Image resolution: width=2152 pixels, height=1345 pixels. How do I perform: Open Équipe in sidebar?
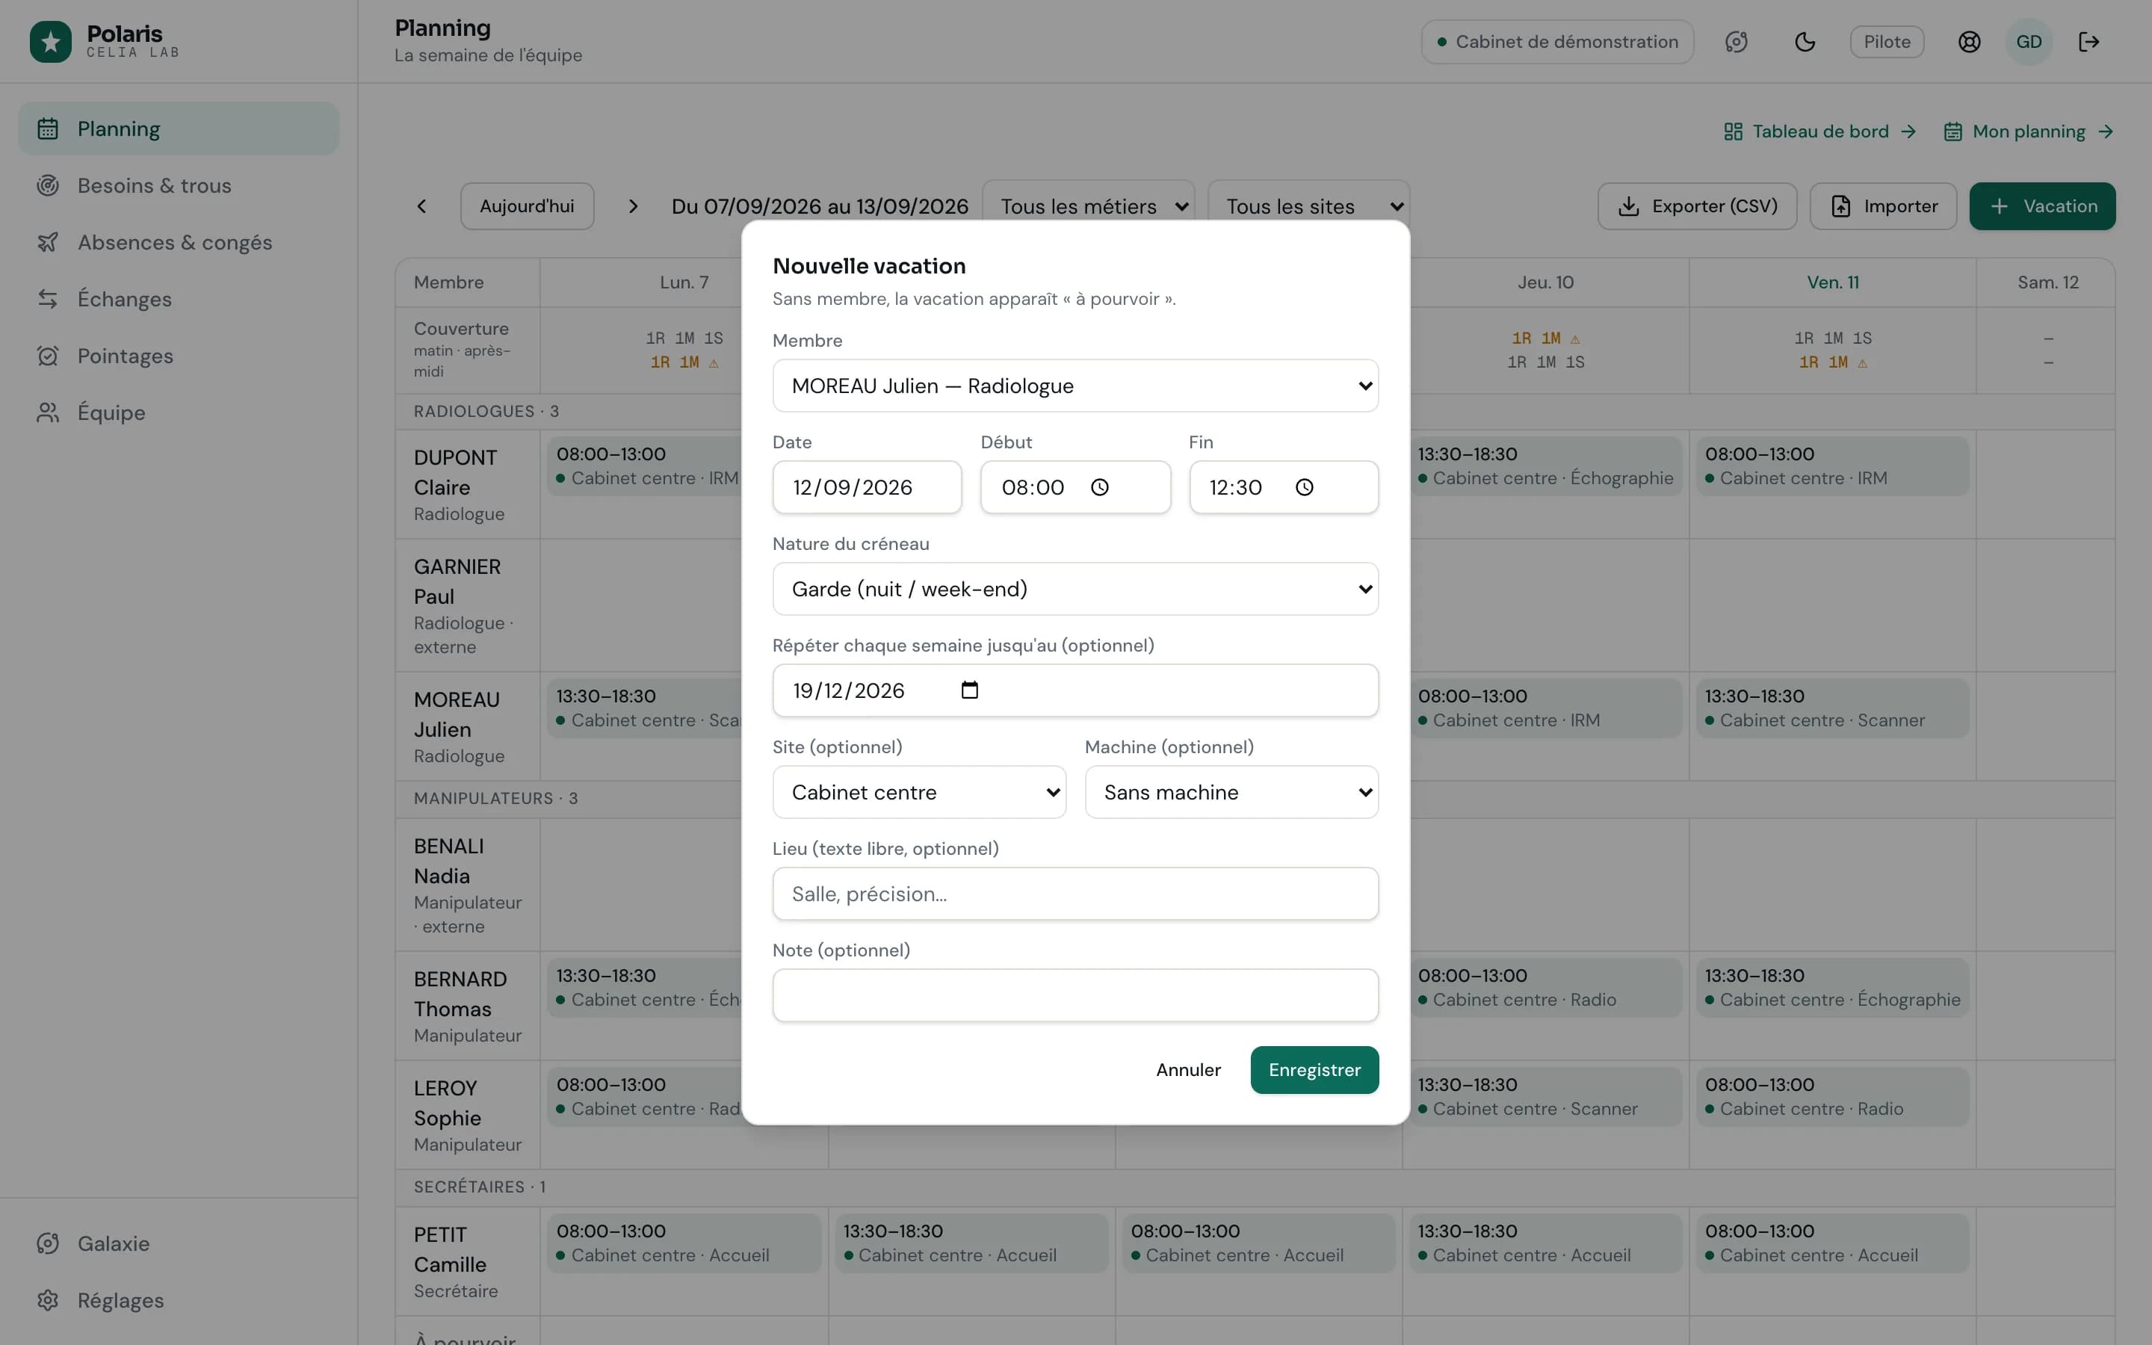point(179,412)
